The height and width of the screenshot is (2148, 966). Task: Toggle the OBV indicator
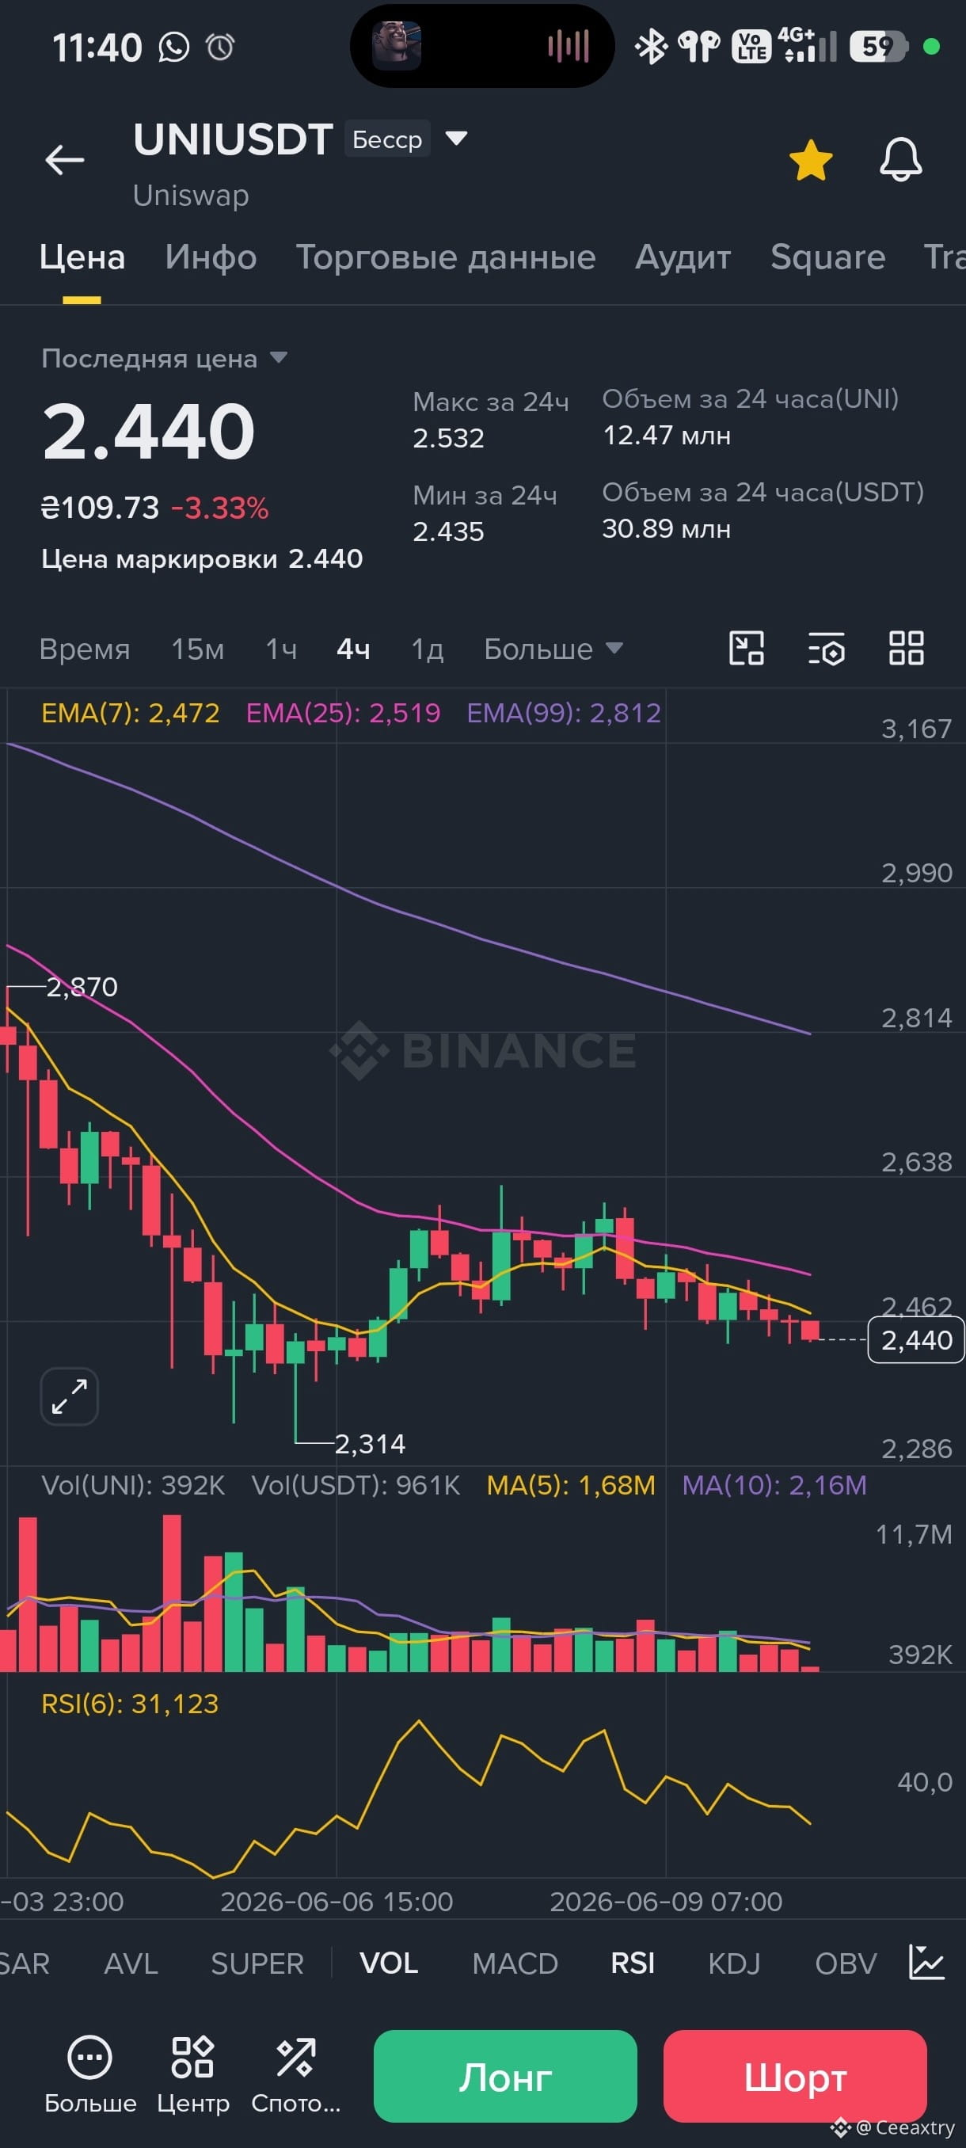[x=846, y=1963]
